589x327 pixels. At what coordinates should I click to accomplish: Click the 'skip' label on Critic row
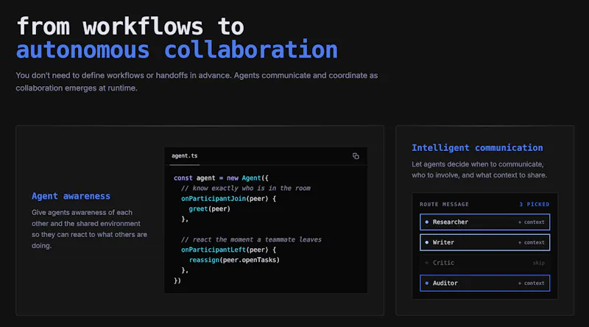click(x=539, y=263)
